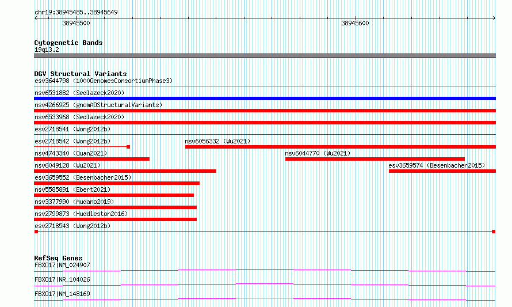Select the RefSeq Genes track heading
Image resolution: width=512 pixels, height=307 pixels.
(x=58, y=258)
